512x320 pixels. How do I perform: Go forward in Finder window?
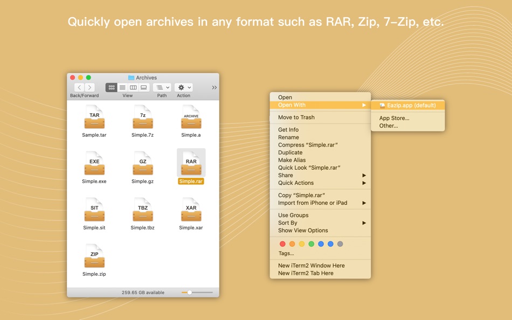click(x=90, y=87)
